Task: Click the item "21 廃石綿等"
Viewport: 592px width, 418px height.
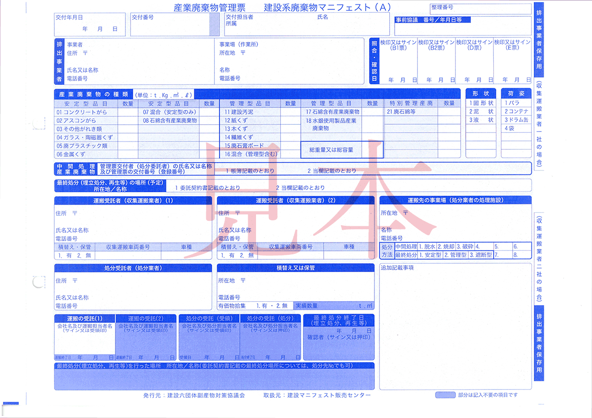Action: [x=402, y=112]
